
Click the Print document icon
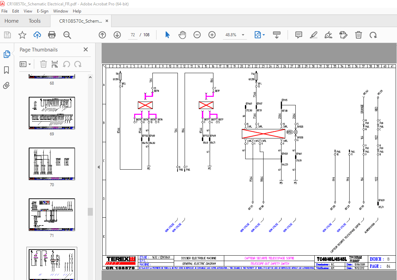(51, 35)
